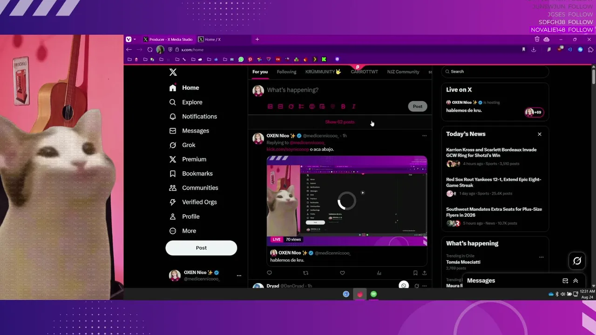Toggle bold formatting in composer
Screen dimensions: 596x335
point(343,107)
